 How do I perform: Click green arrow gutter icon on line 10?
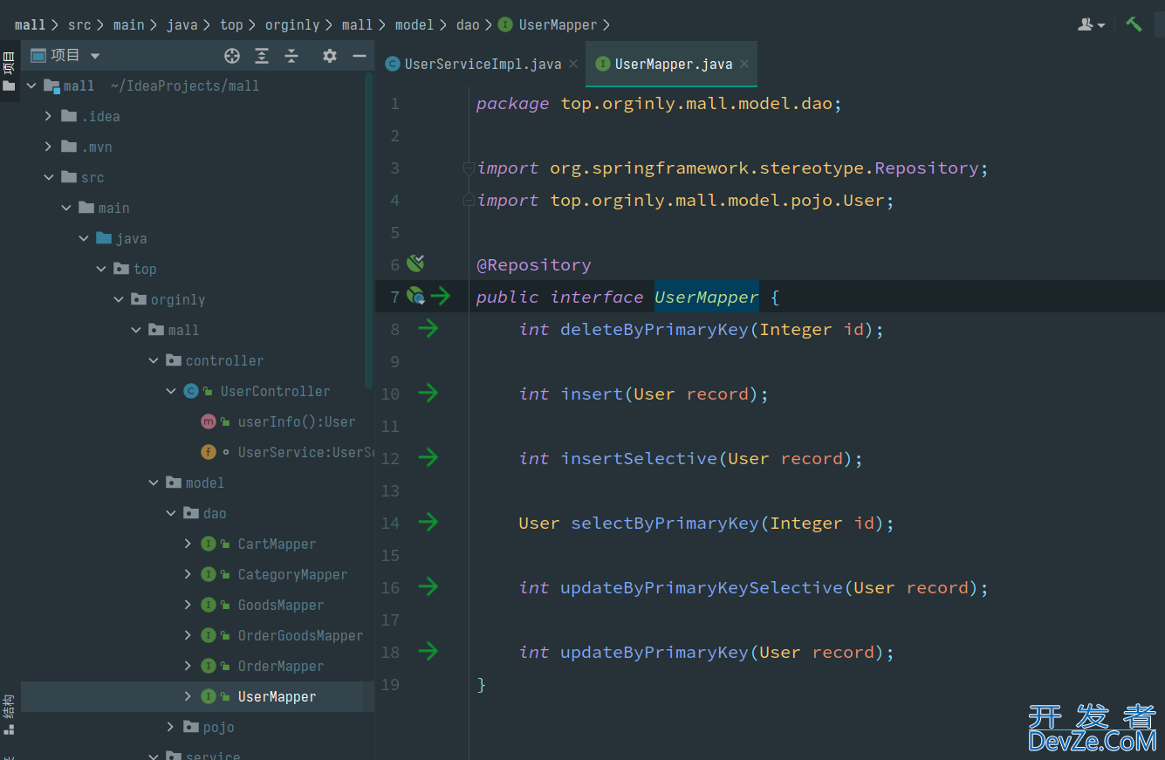point(428,394)
